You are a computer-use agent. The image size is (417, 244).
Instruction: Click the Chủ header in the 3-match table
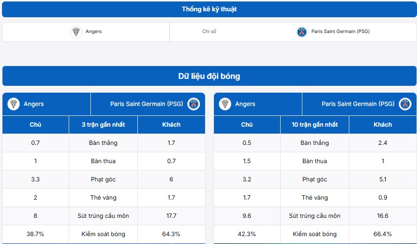(x=35, y=125)
